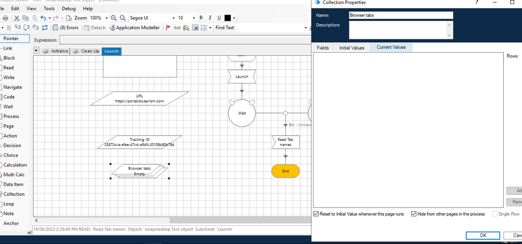Screen dimensions: 522x244
Task: Toggle Reset to Initial Value checkbox
Action: coord(316,214)
